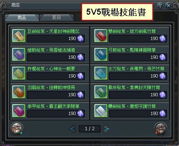Switch to the 商品 tab
The image size is (179, 146).
tap(22, 18)
